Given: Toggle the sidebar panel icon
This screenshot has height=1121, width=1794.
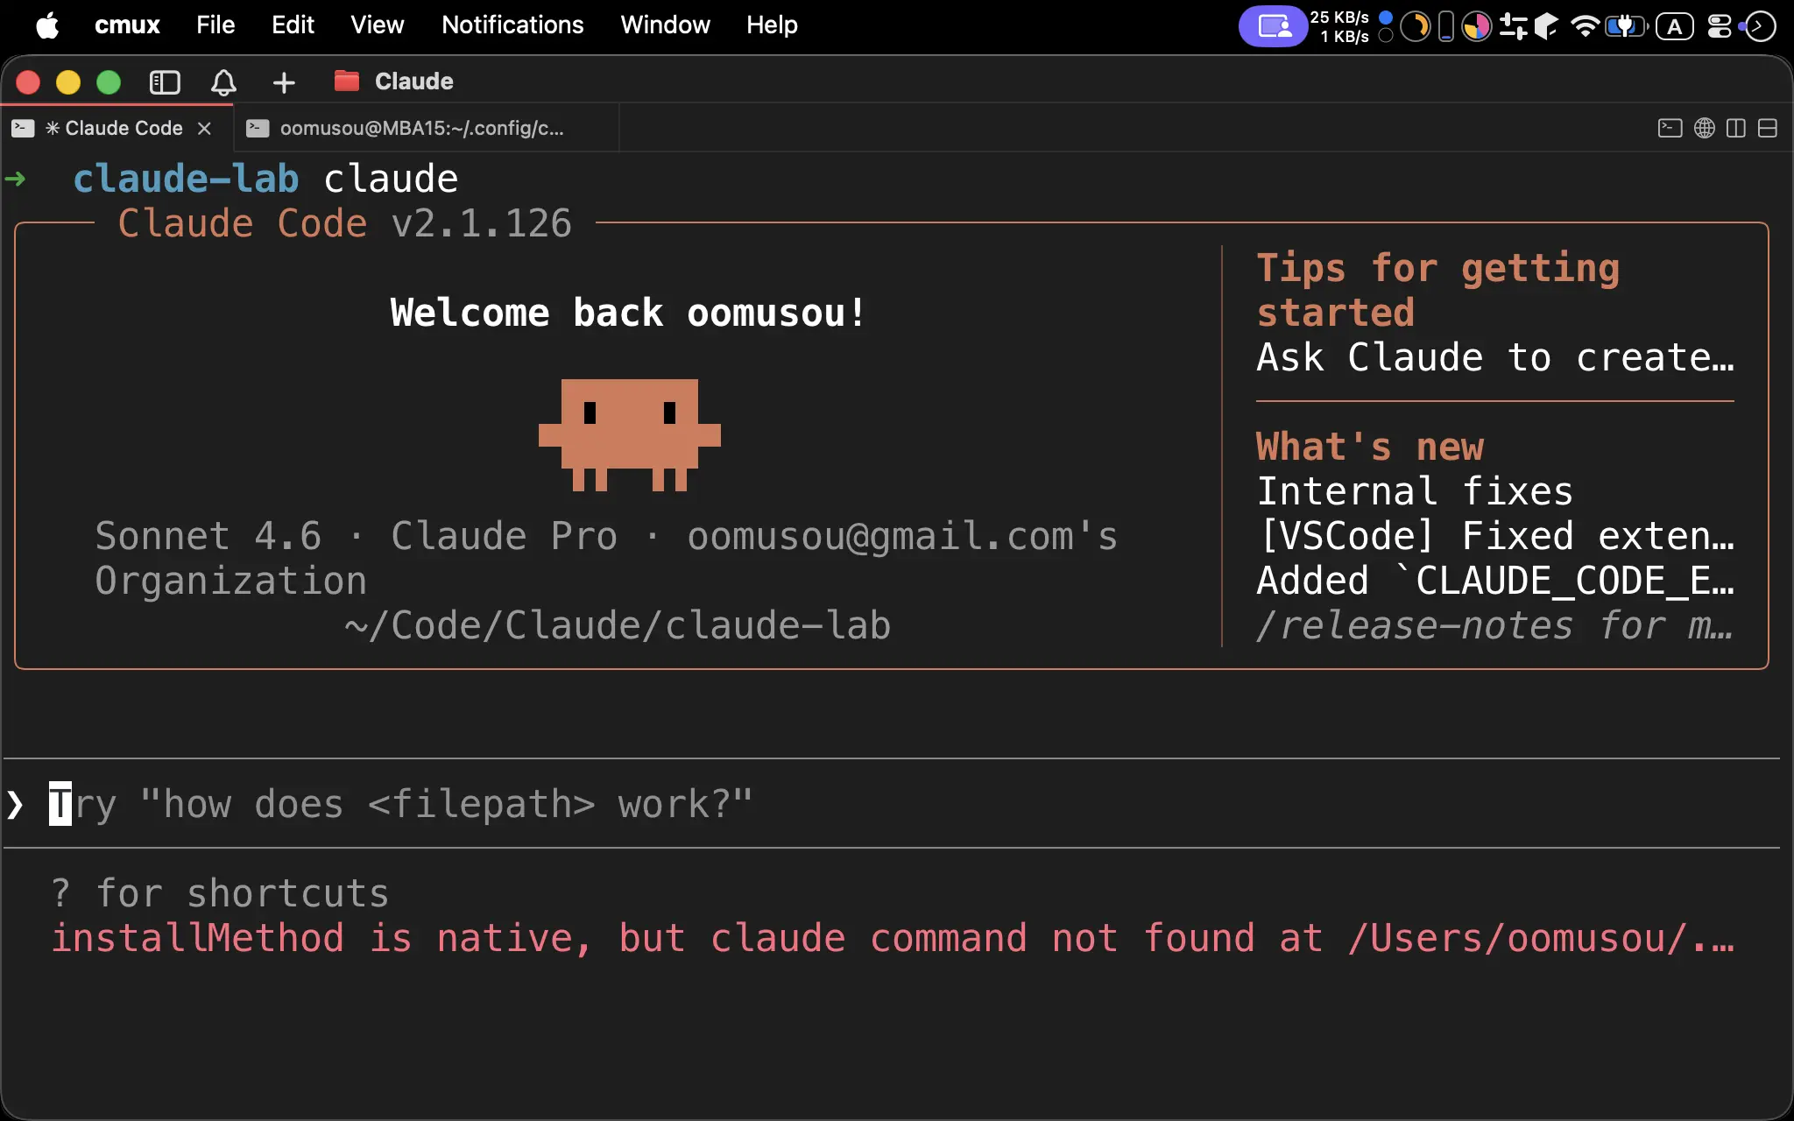Looking at the screenshot, I should coord(165,82).
